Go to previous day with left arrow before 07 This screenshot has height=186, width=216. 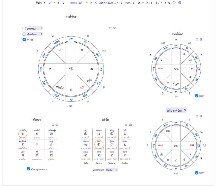tap(45, 3)
